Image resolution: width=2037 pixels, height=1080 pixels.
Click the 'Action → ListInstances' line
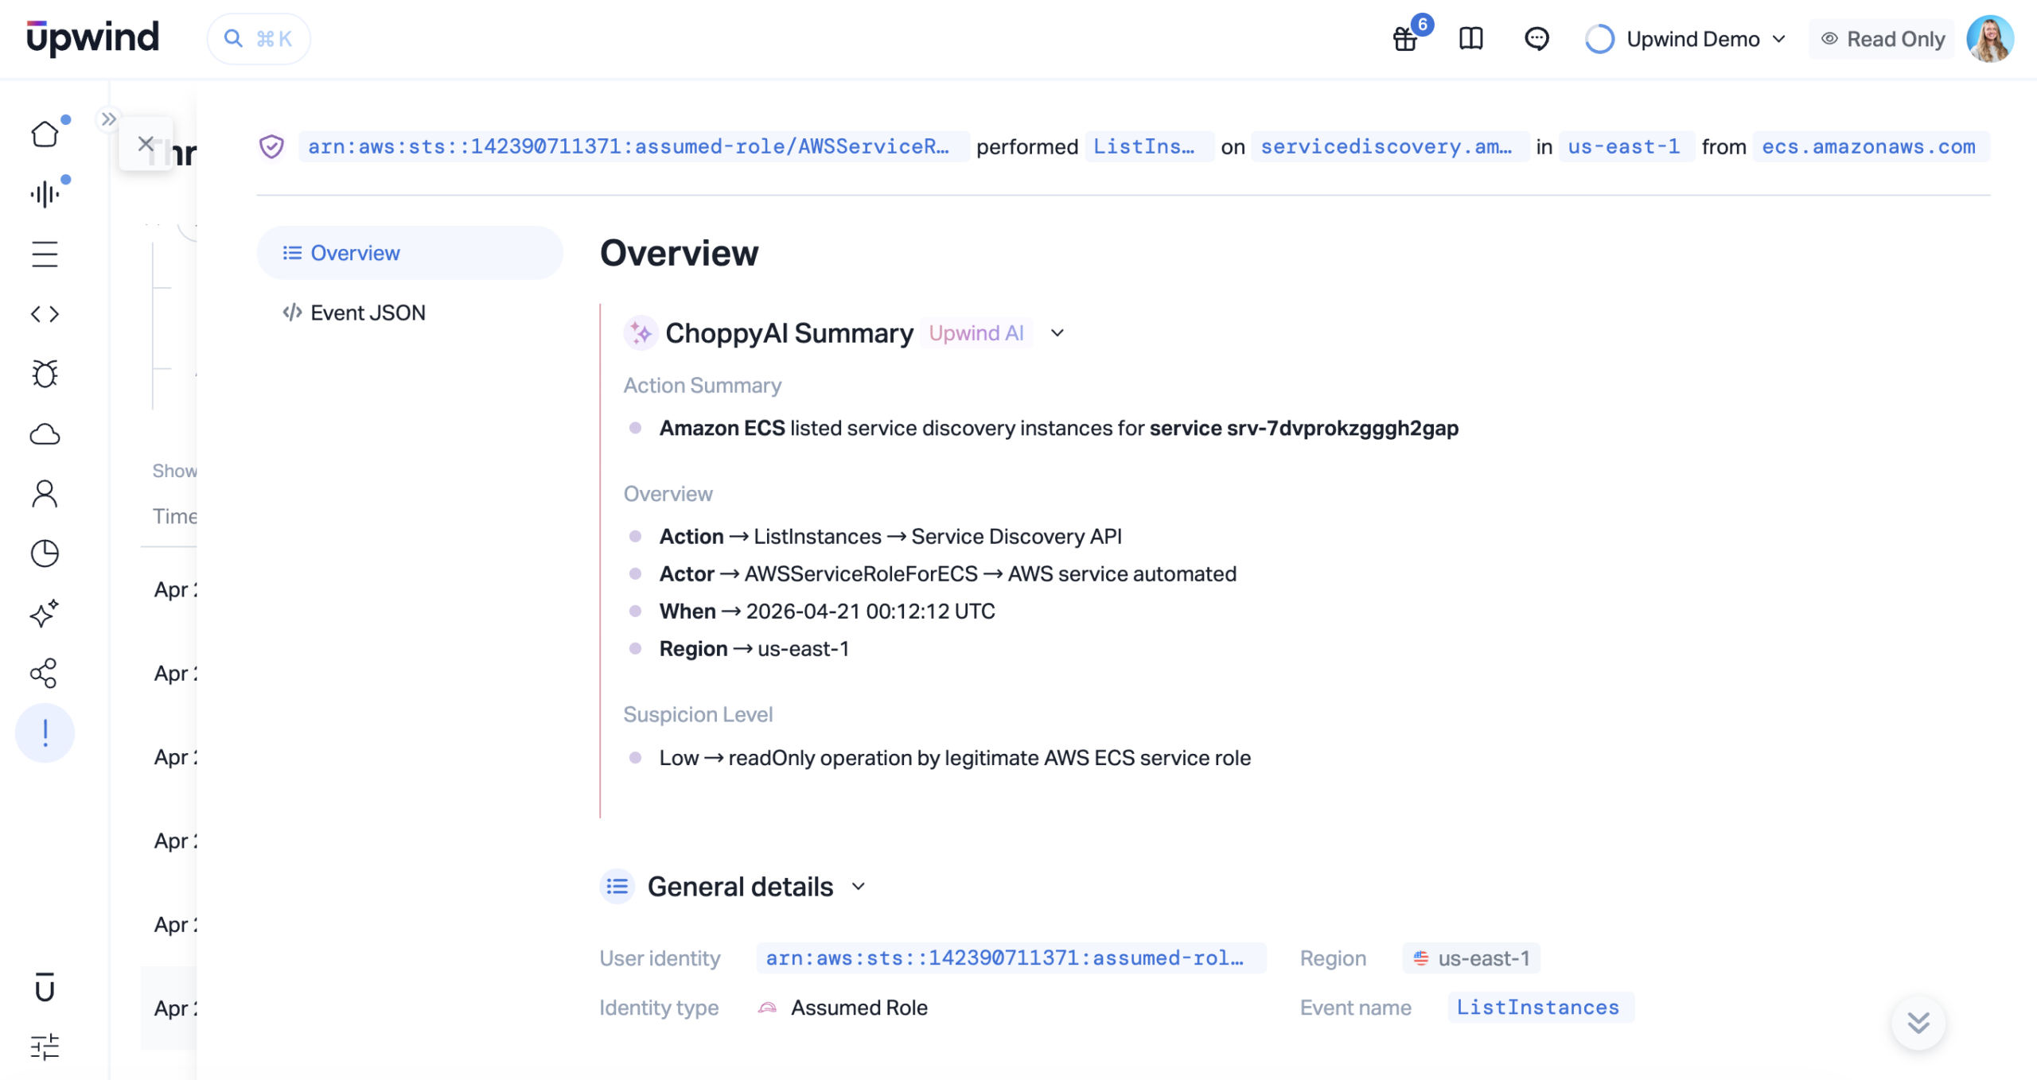(x=891, y=536)
